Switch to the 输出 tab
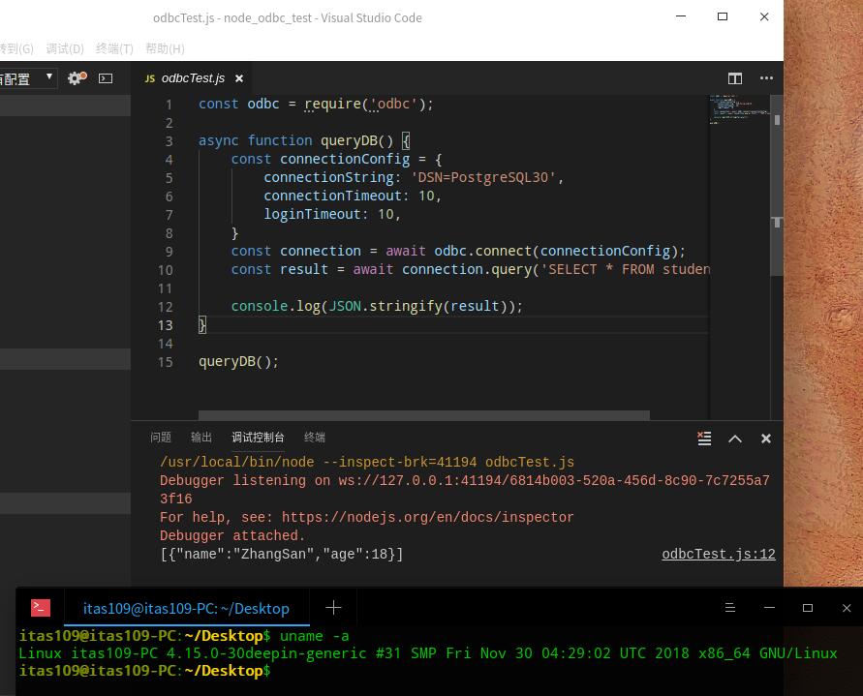 200,438
